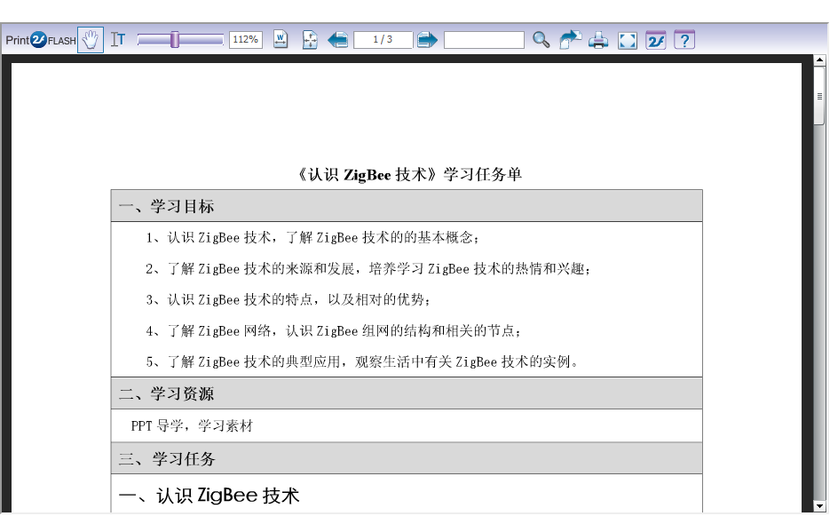The image size is (830, 524).
Task: Select the hand pan tool
Action: click(91, 40)
